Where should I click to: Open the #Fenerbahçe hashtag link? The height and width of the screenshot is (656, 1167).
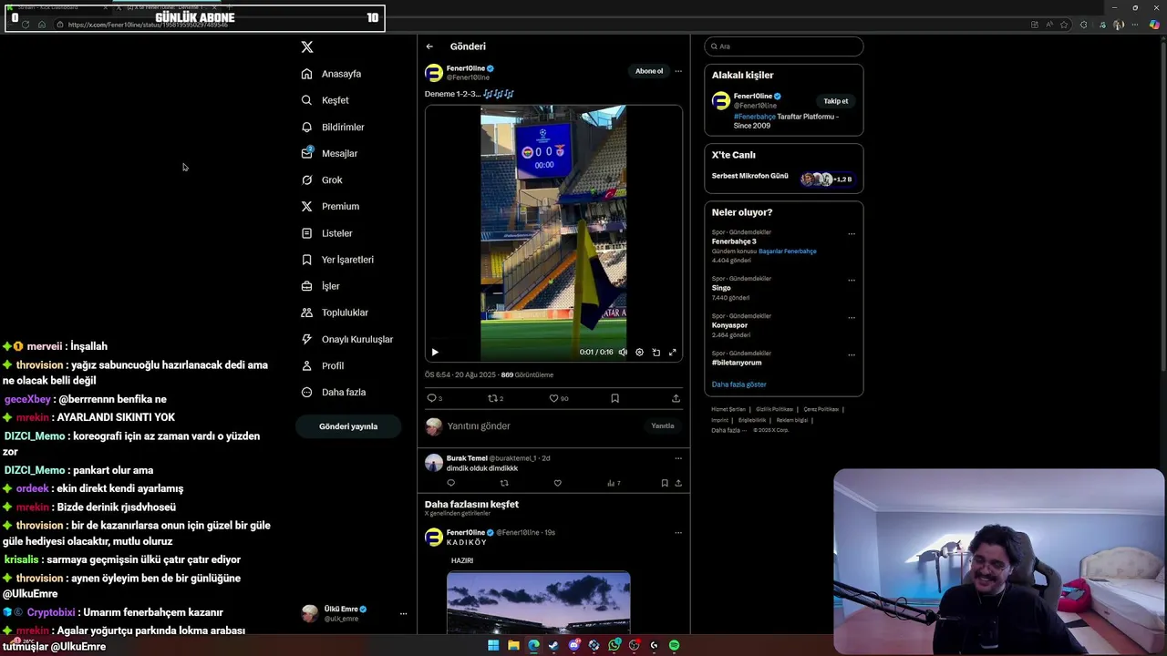click(754, 117)
